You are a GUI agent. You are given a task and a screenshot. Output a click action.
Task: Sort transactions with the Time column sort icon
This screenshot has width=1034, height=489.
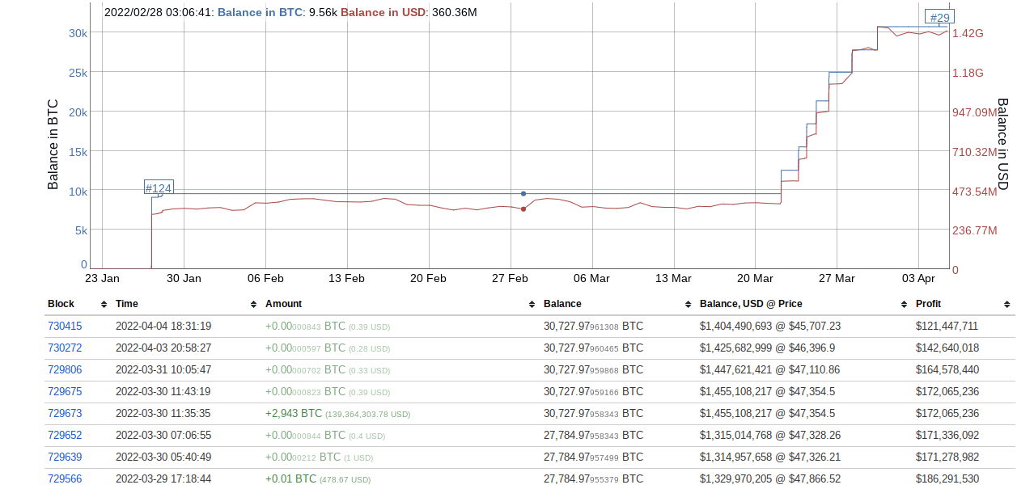(x=252, y=305)
